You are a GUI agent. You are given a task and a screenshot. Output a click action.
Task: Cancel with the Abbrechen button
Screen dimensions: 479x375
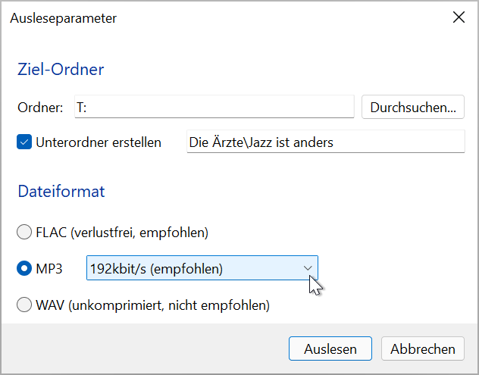click(x=422, y=348)
